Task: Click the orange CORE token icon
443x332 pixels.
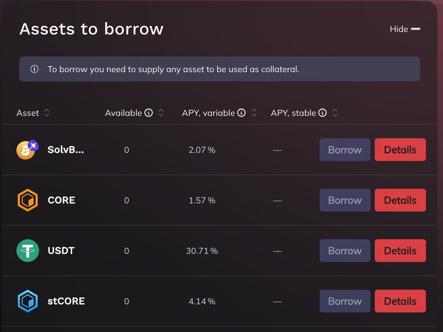Action: (x=27, y=200)
